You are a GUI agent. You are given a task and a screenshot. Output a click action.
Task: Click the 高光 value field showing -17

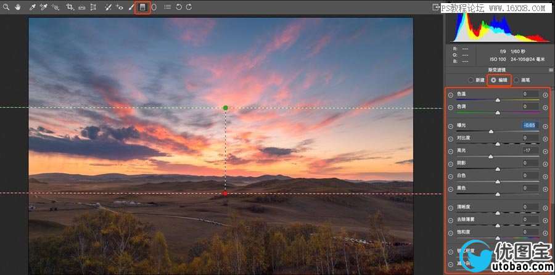531,150
